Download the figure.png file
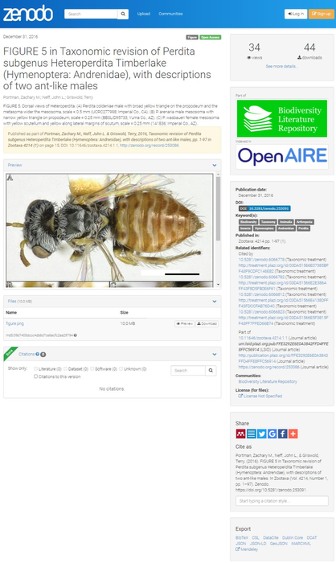Viewport: 336px width, 563px height. pyautogui.click(x=207, y=323)
